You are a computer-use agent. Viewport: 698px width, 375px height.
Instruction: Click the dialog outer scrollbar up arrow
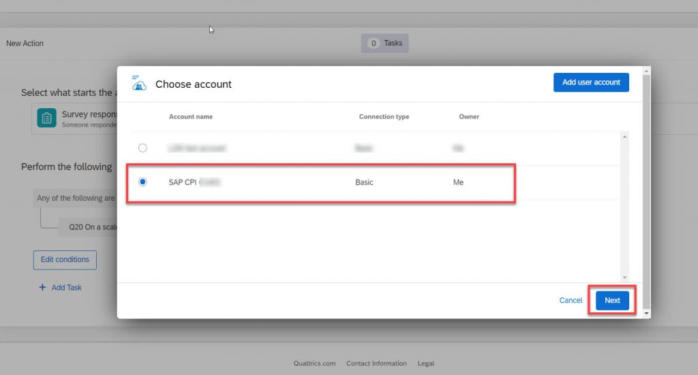[646, 71]
